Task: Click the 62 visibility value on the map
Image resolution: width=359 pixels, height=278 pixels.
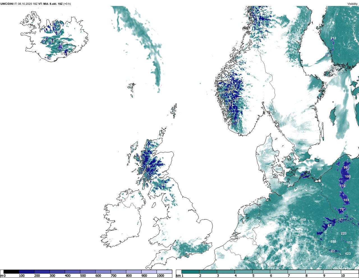Action: pos(333,251)
